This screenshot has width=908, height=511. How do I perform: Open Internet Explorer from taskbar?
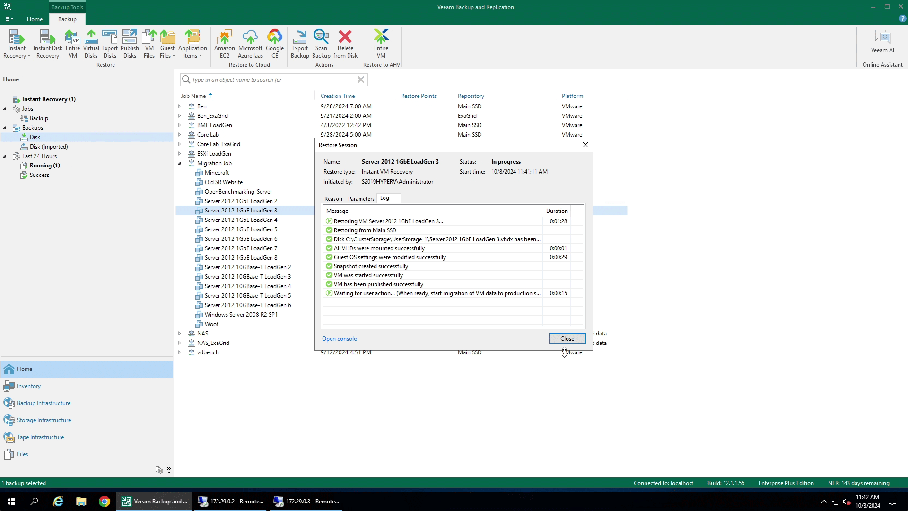[58, 502]
